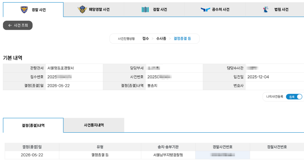Click the 서울남부지방검찰청 table cell

tap(168, 155)
